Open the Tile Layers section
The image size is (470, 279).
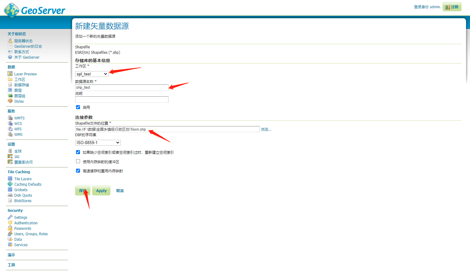point(23,178)
